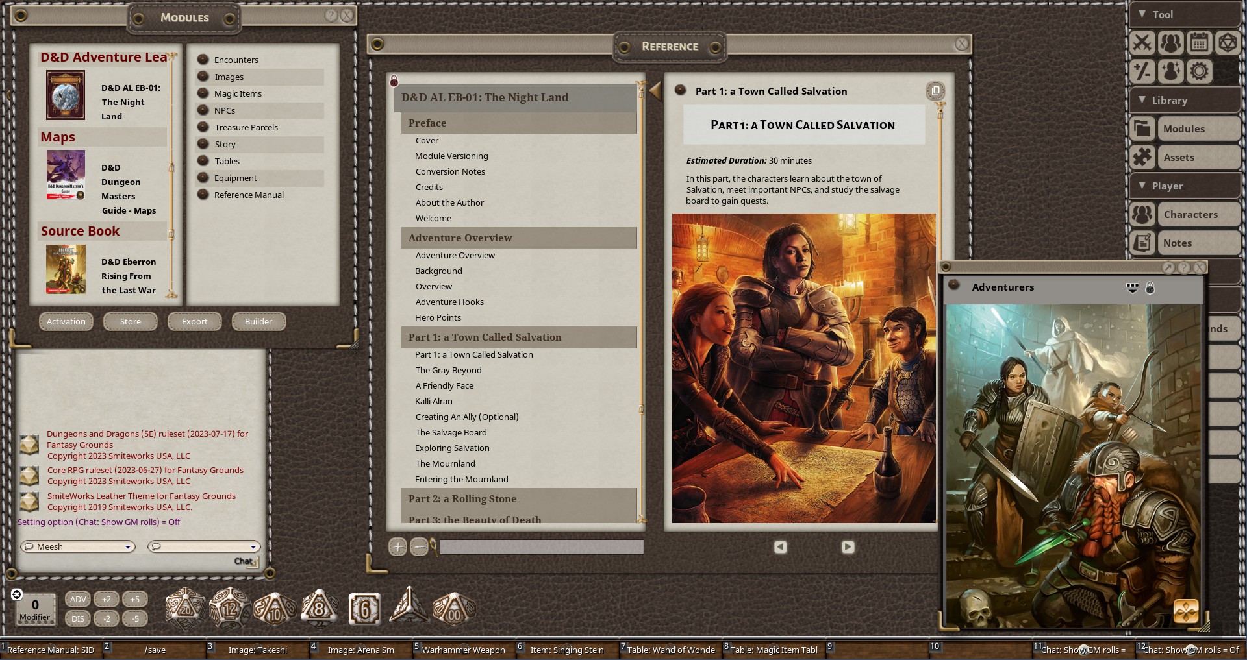Click the group icon beside Characters

(1142, 214)
